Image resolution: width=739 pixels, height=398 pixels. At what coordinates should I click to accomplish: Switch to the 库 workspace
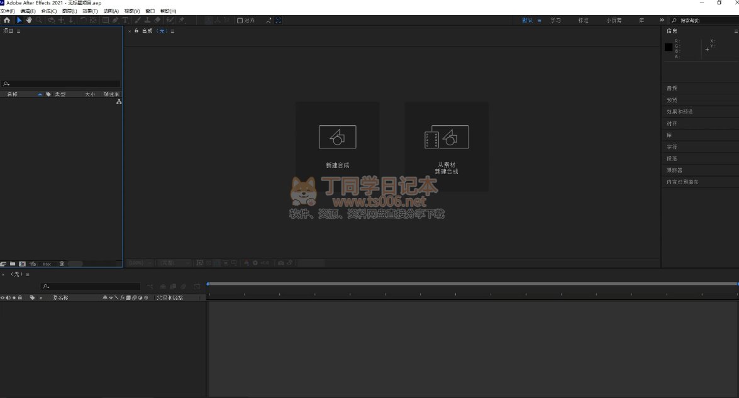642,20
